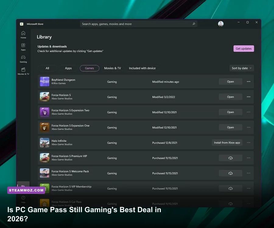
Task: Click the Get updates button
Action: [244, 49]
